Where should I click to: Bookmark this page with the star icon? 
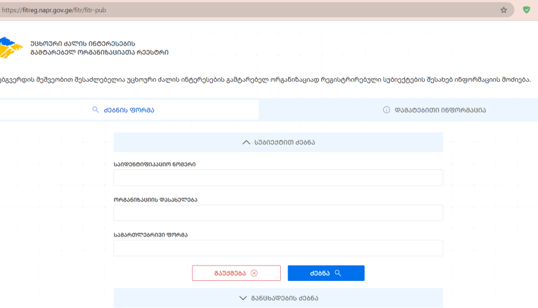pyautogui.click(x=503, y=10)
